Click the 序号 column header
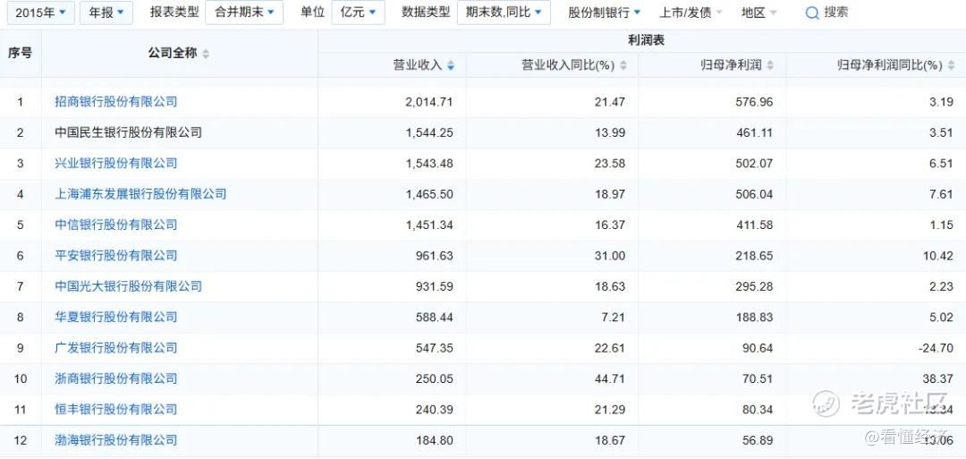 [21, 54]
